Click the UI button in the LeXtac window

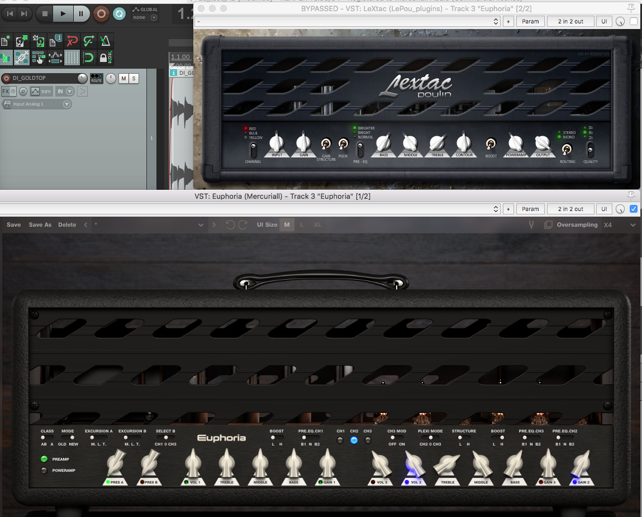(605, 21)
